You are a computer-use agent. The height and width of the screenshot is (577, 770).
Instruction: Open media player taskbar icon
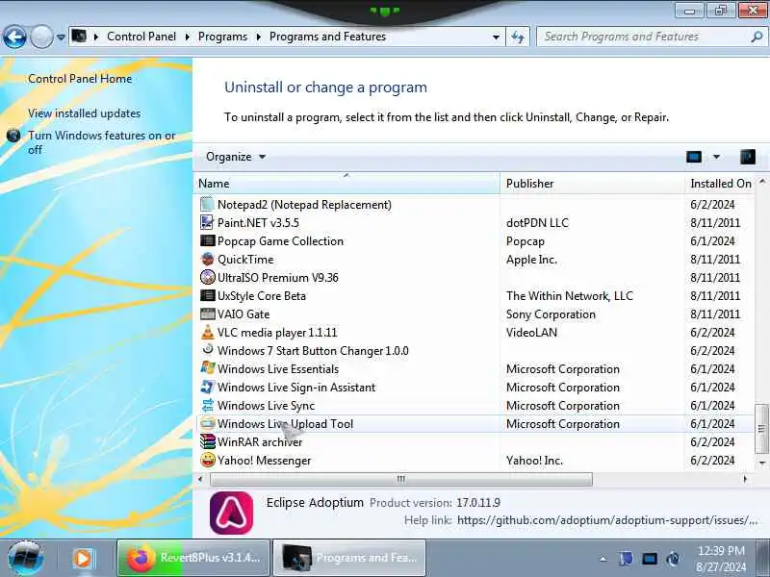[x=83, y=559]
